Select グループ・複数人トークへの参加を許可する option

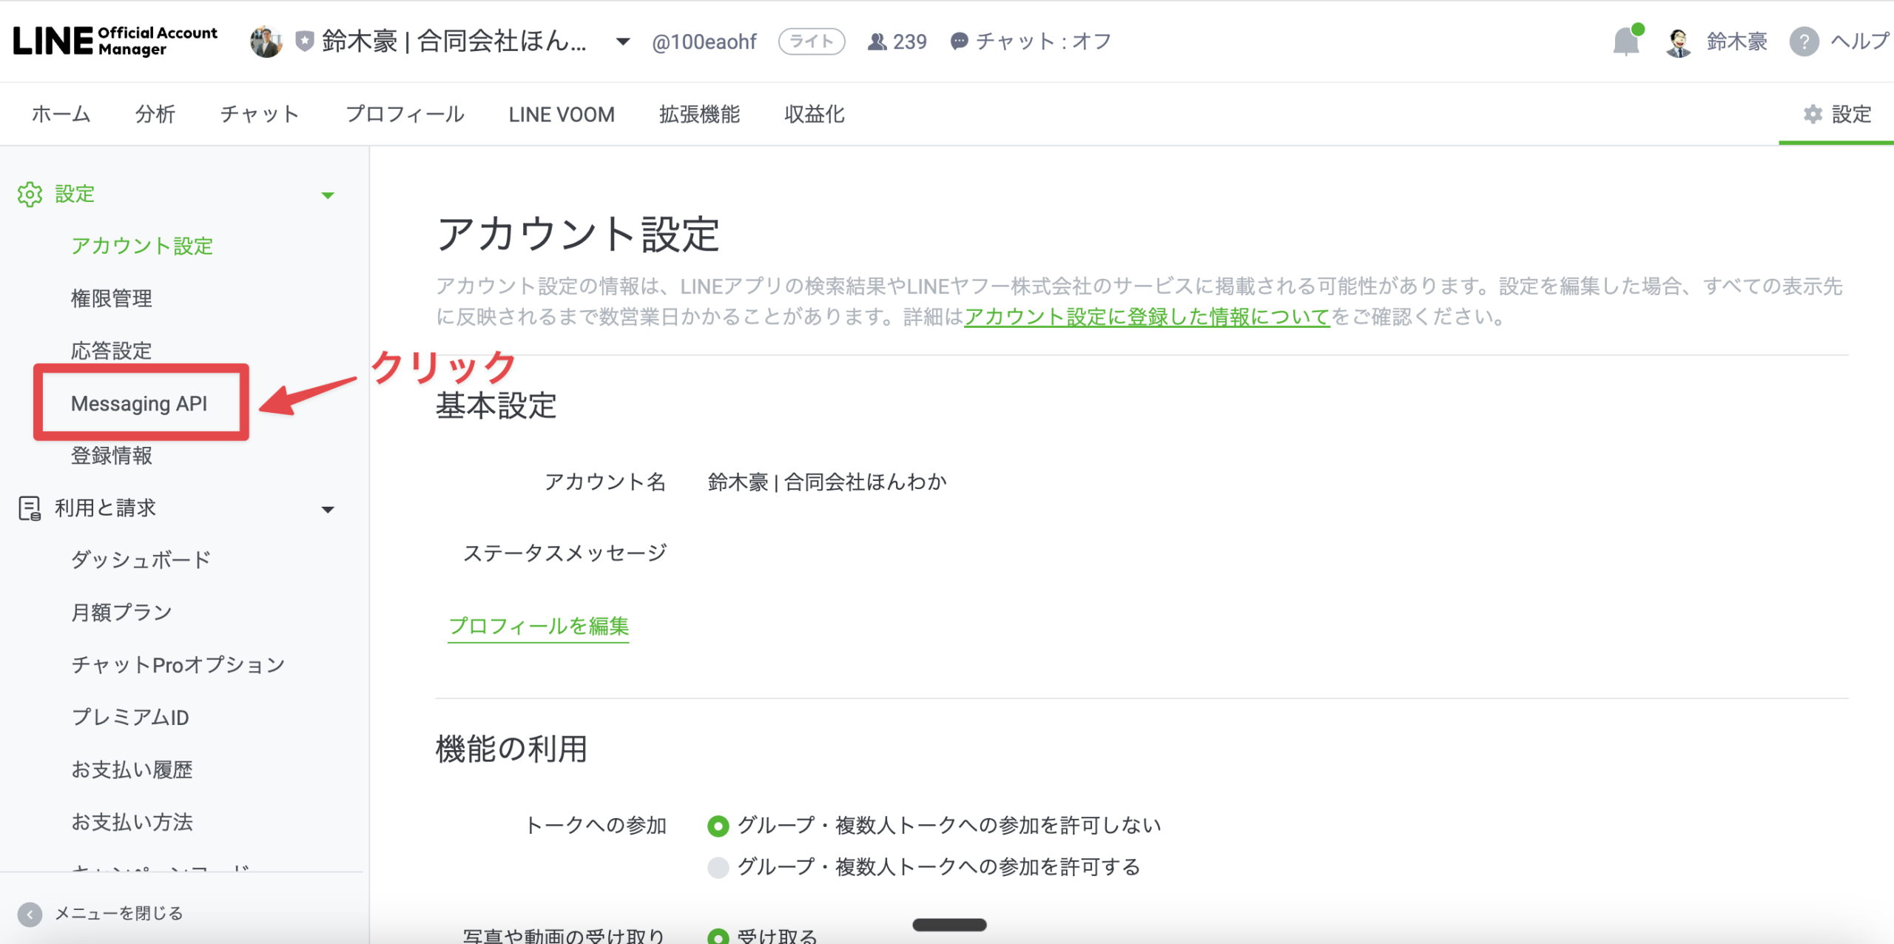click(x=718, y=867)
